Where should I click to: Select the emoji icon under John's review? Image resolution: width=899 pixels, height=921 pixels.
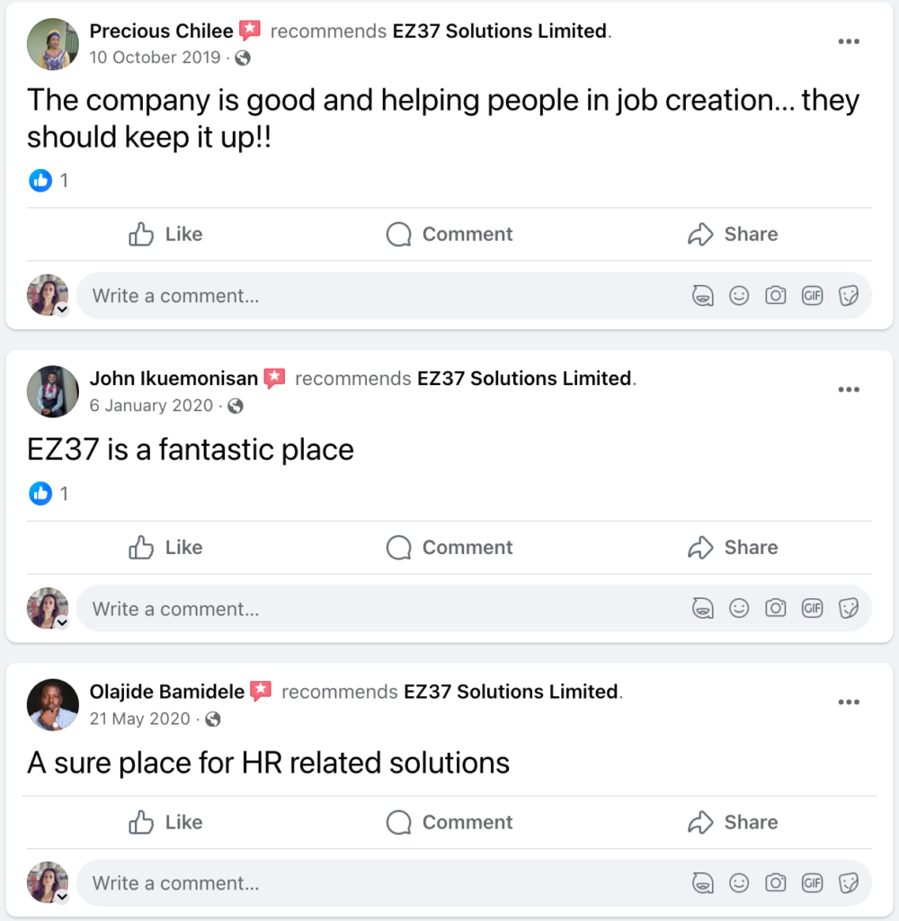[x=739, y=608]
